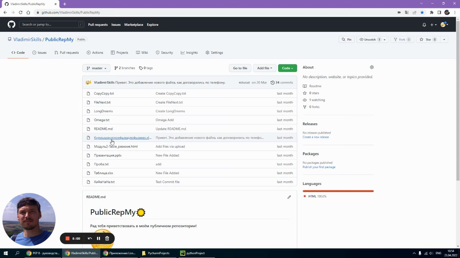
Task: Open About settings gear
Action: coord(372,67)
